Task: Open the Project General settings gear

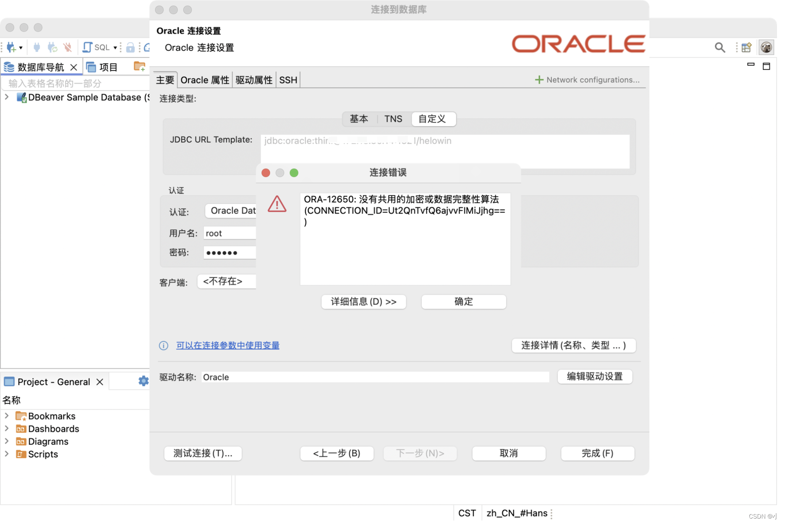Action: (143, 381)
